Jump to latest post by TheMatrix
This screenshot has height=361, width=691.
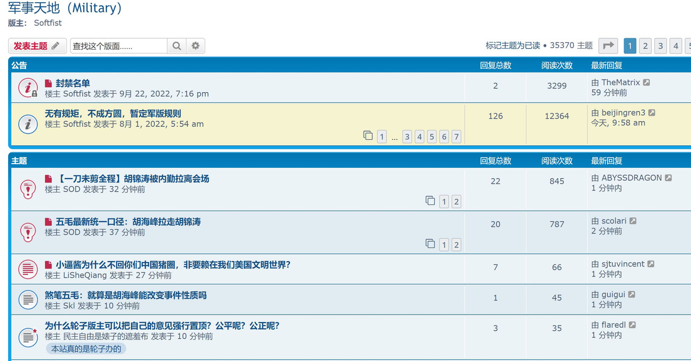pos(646,83)
